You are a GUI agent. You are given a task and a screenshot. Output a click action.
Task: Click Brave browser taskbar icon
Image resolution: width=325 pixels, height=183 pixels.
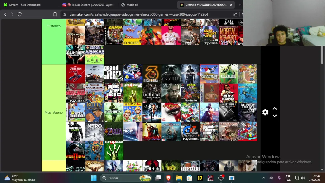point(168,178)
